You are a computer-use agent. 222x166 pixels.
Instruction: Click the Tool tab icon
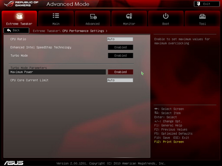pyautogui.click(x=203, y=16)
